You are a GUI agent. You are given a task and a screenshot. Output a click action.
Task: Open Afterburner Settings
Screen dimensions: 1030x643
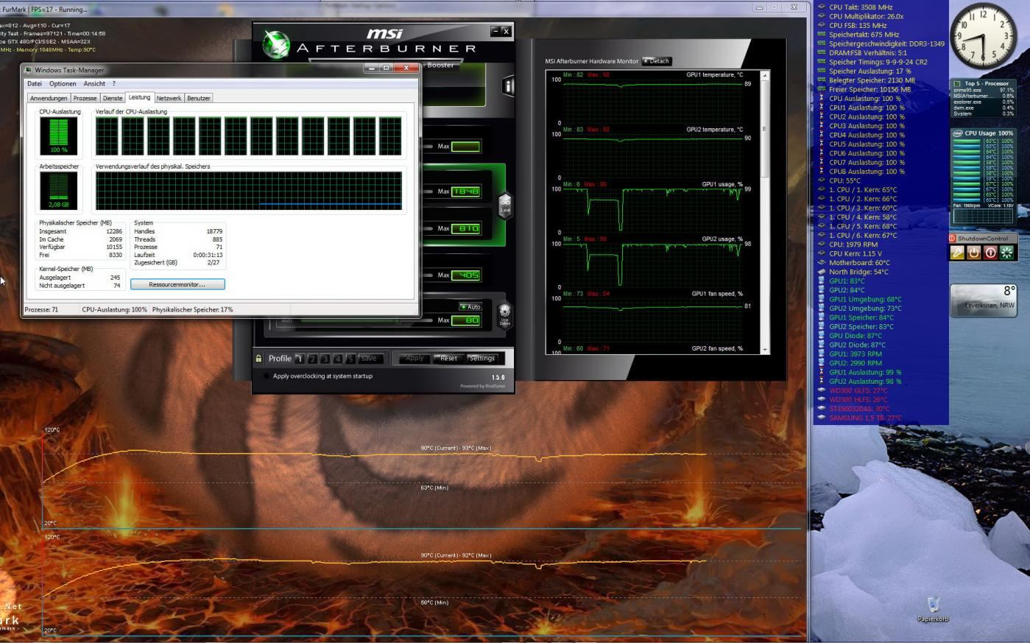482,359
